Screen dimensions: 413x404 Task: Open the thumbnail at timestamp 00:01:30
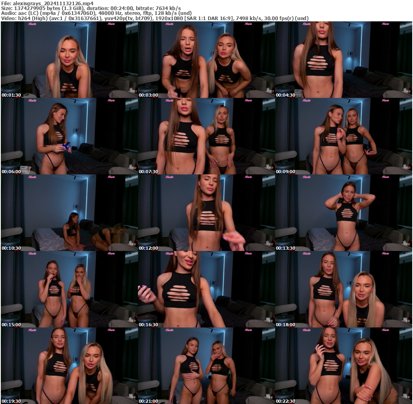click(69, 58)
